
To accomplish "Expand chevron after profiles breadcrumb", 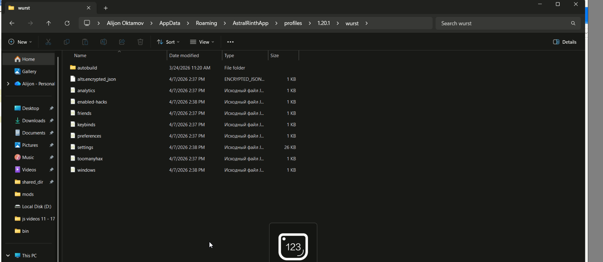I will (x=310, y=23).
